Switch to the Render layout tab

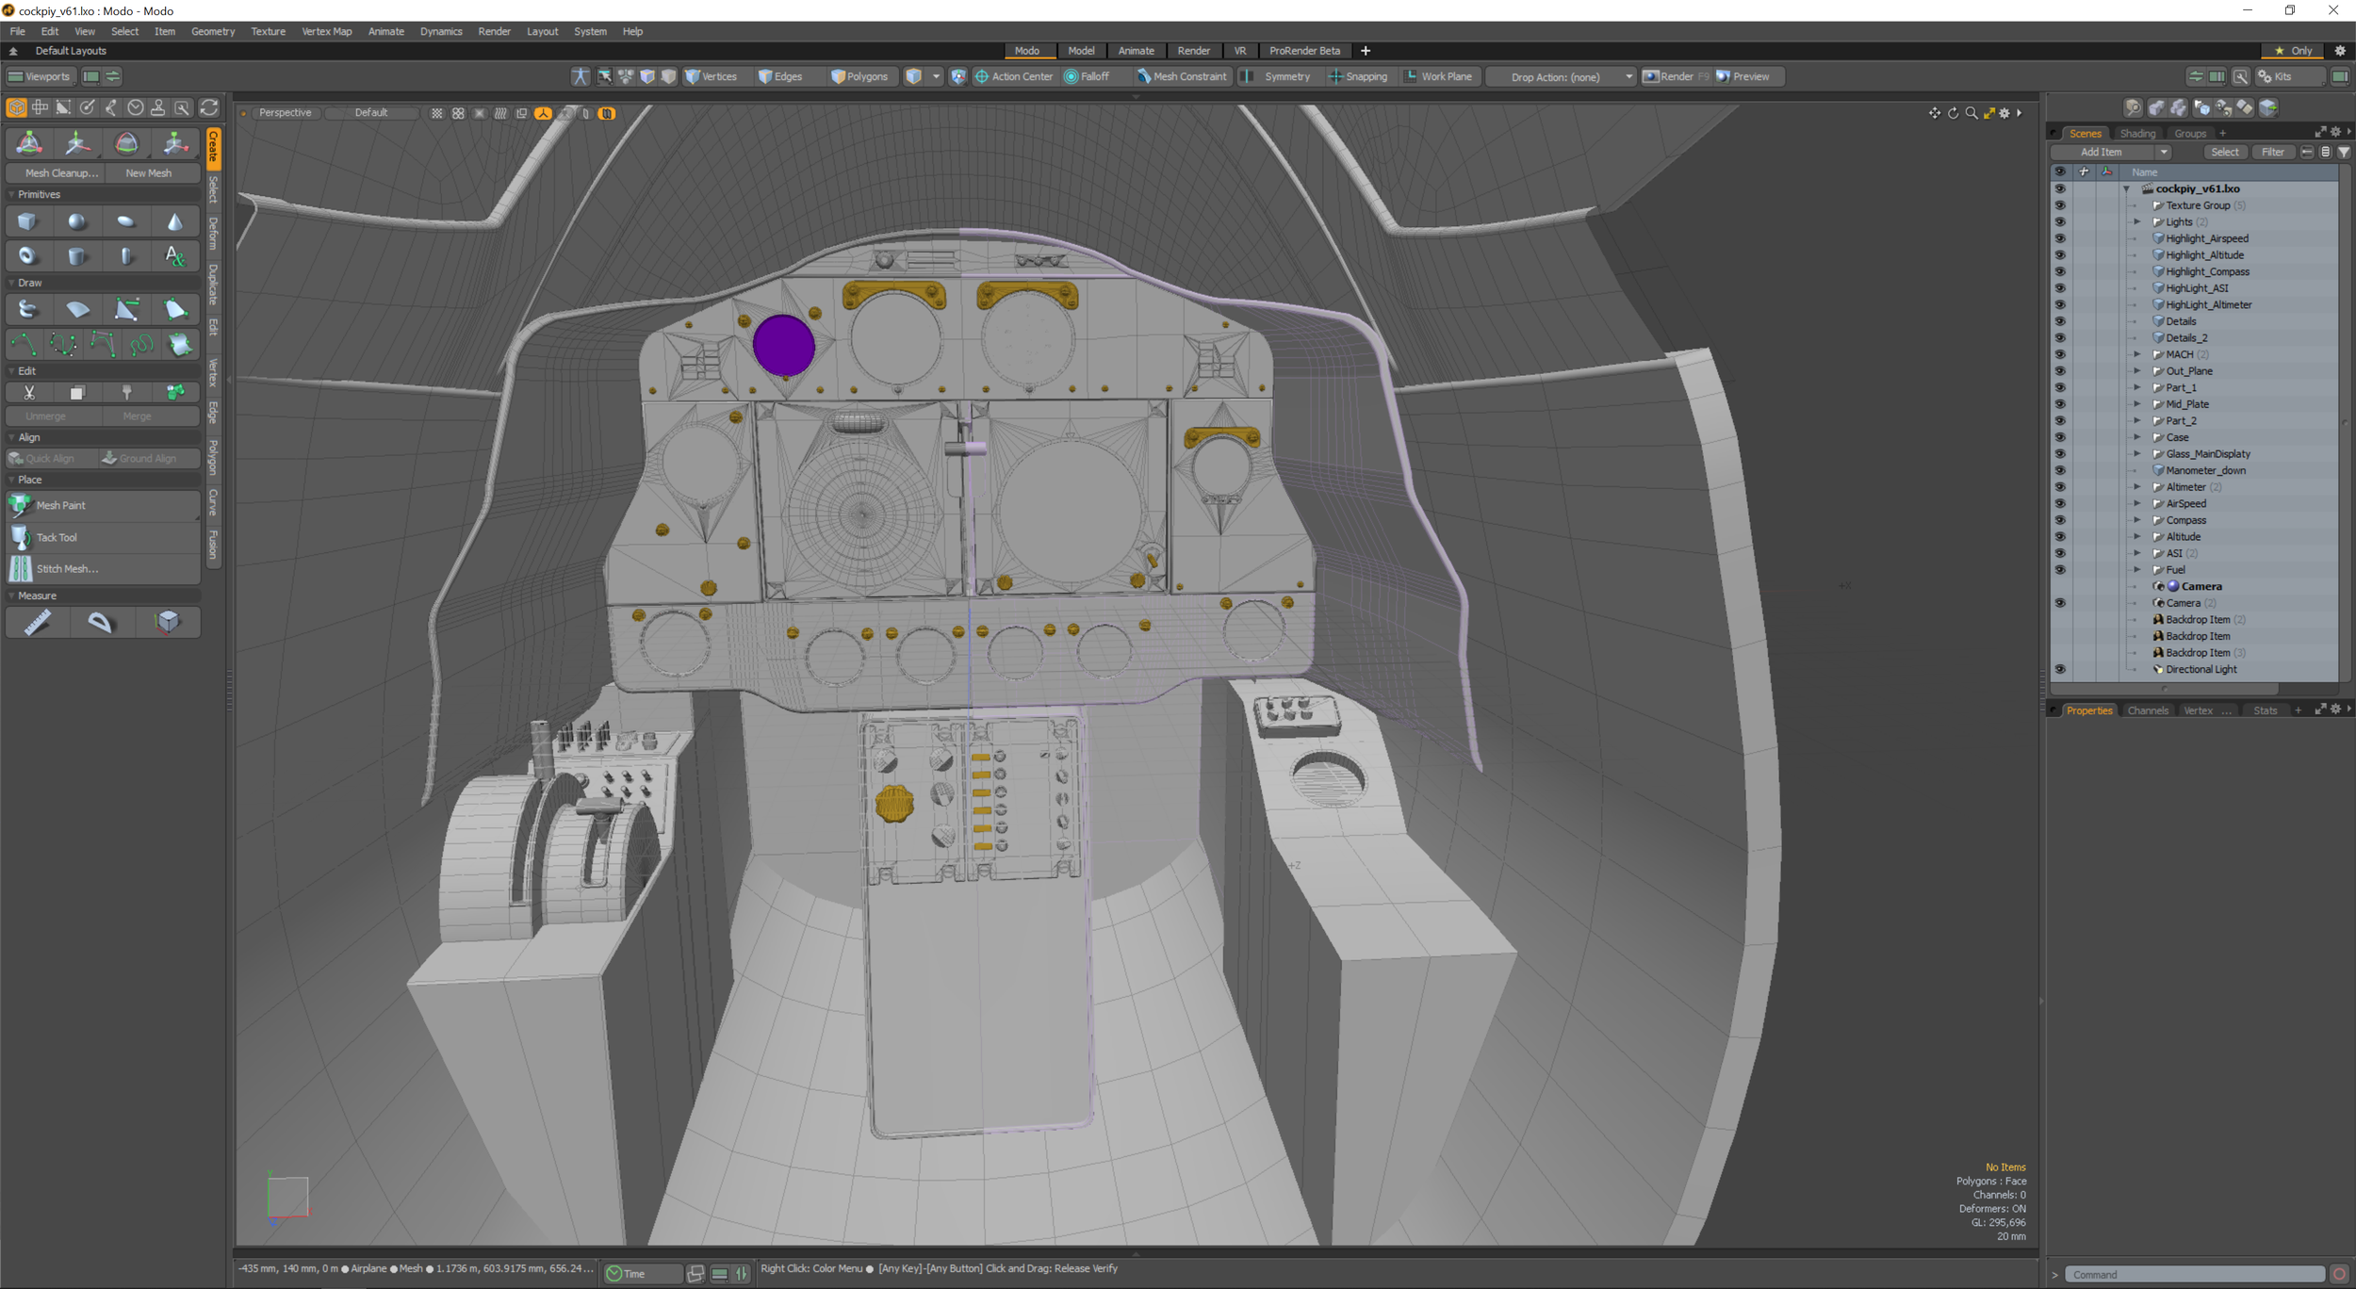[1193, 51]
